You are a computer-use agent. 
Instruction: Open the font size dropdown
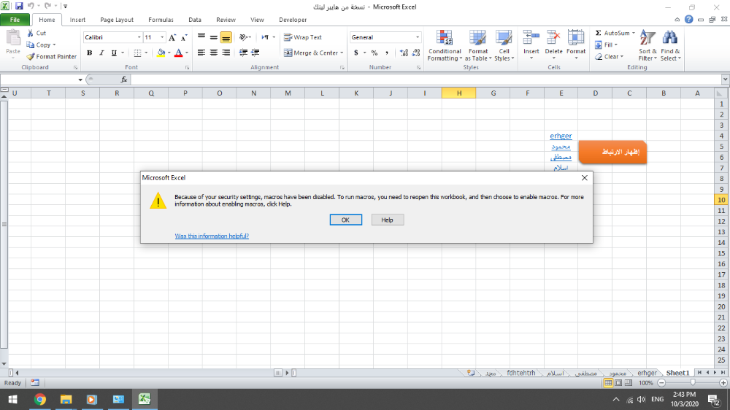(x=162, y=37)
